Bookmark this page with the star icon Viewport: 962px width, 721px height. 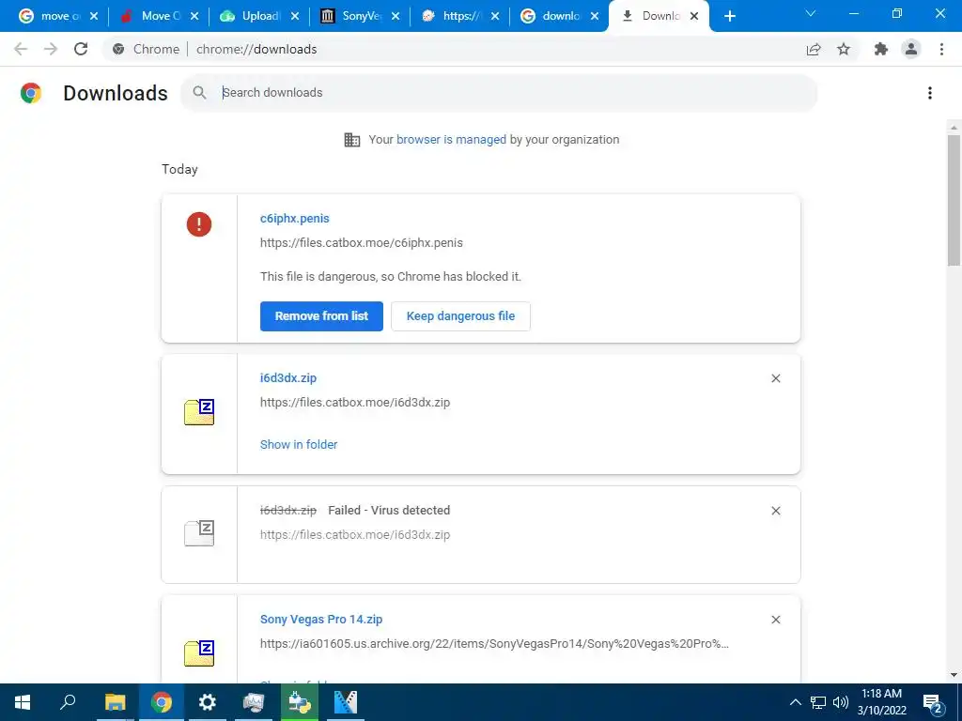pos(844,49)
